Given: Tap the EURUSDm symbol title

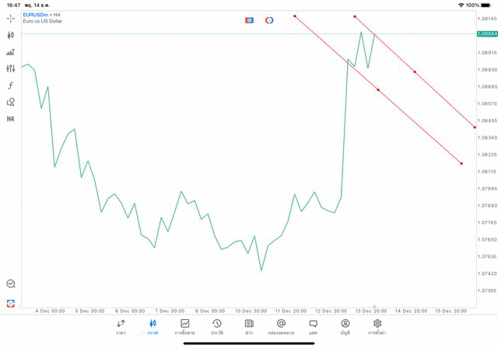Looking at the screenshot, I should (36, 15).
